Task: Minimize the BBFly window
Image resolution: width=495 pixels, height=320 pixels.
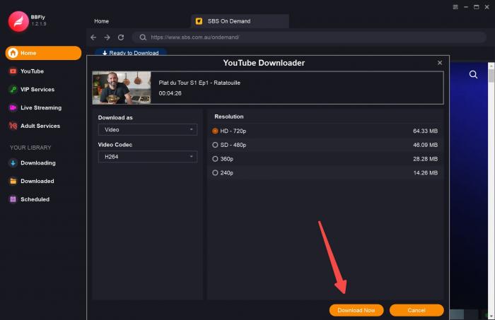Action: 466,7
